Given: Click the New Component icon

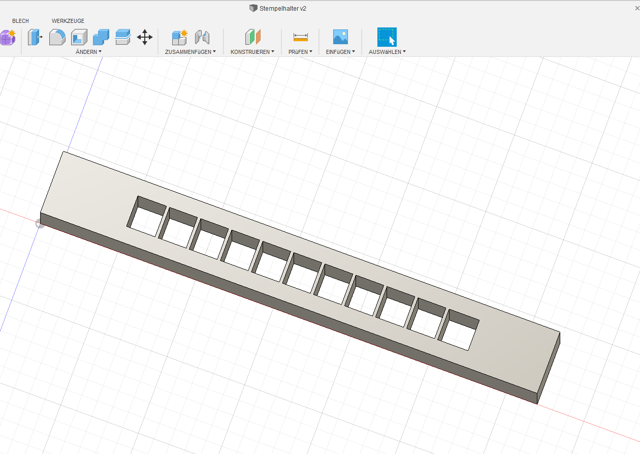Looking at the screenshot, I should pyautogui.click(x=180, y=37).
